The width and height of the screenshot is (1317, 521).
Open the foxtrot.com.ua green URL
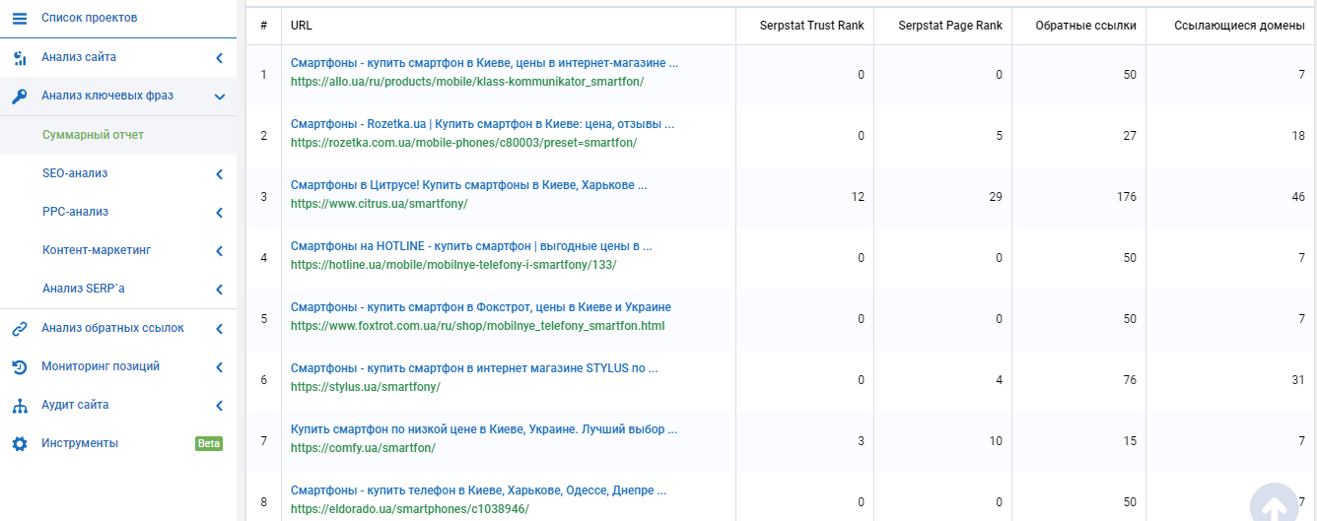tap(478, 326)
